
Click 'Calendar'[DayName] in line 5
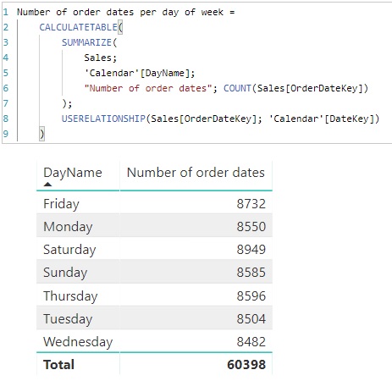pyautogui.click(x=137, y=73)
